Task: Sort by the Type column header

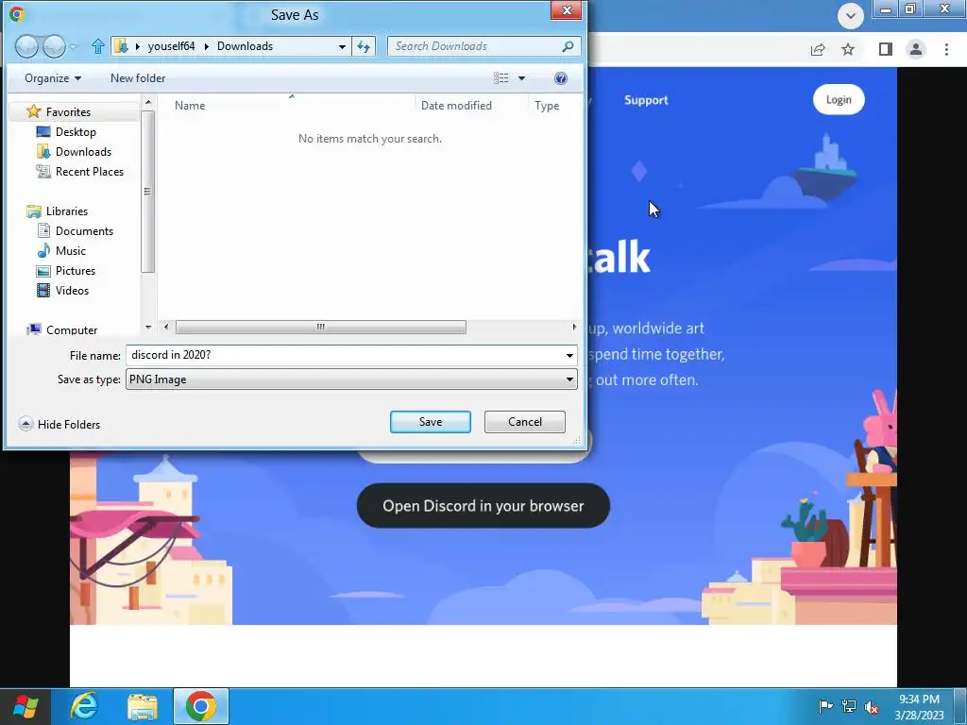Action: [547, 106]
